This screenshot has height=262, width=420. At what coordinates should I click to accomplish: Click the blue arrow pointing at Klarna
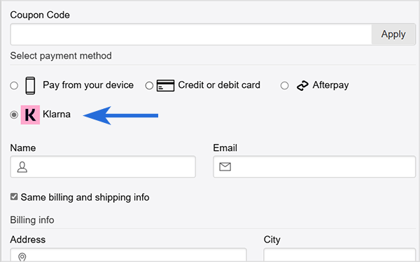[120, 115]
